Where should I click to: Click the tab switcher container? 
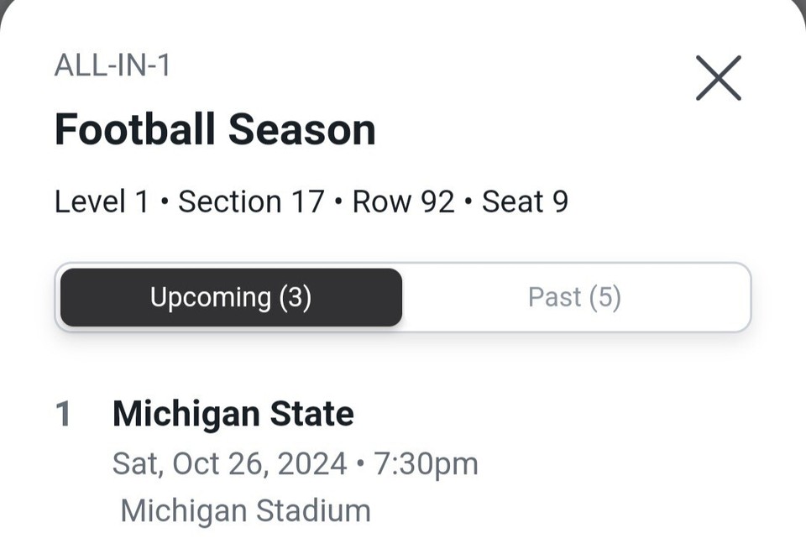[403, 296]
